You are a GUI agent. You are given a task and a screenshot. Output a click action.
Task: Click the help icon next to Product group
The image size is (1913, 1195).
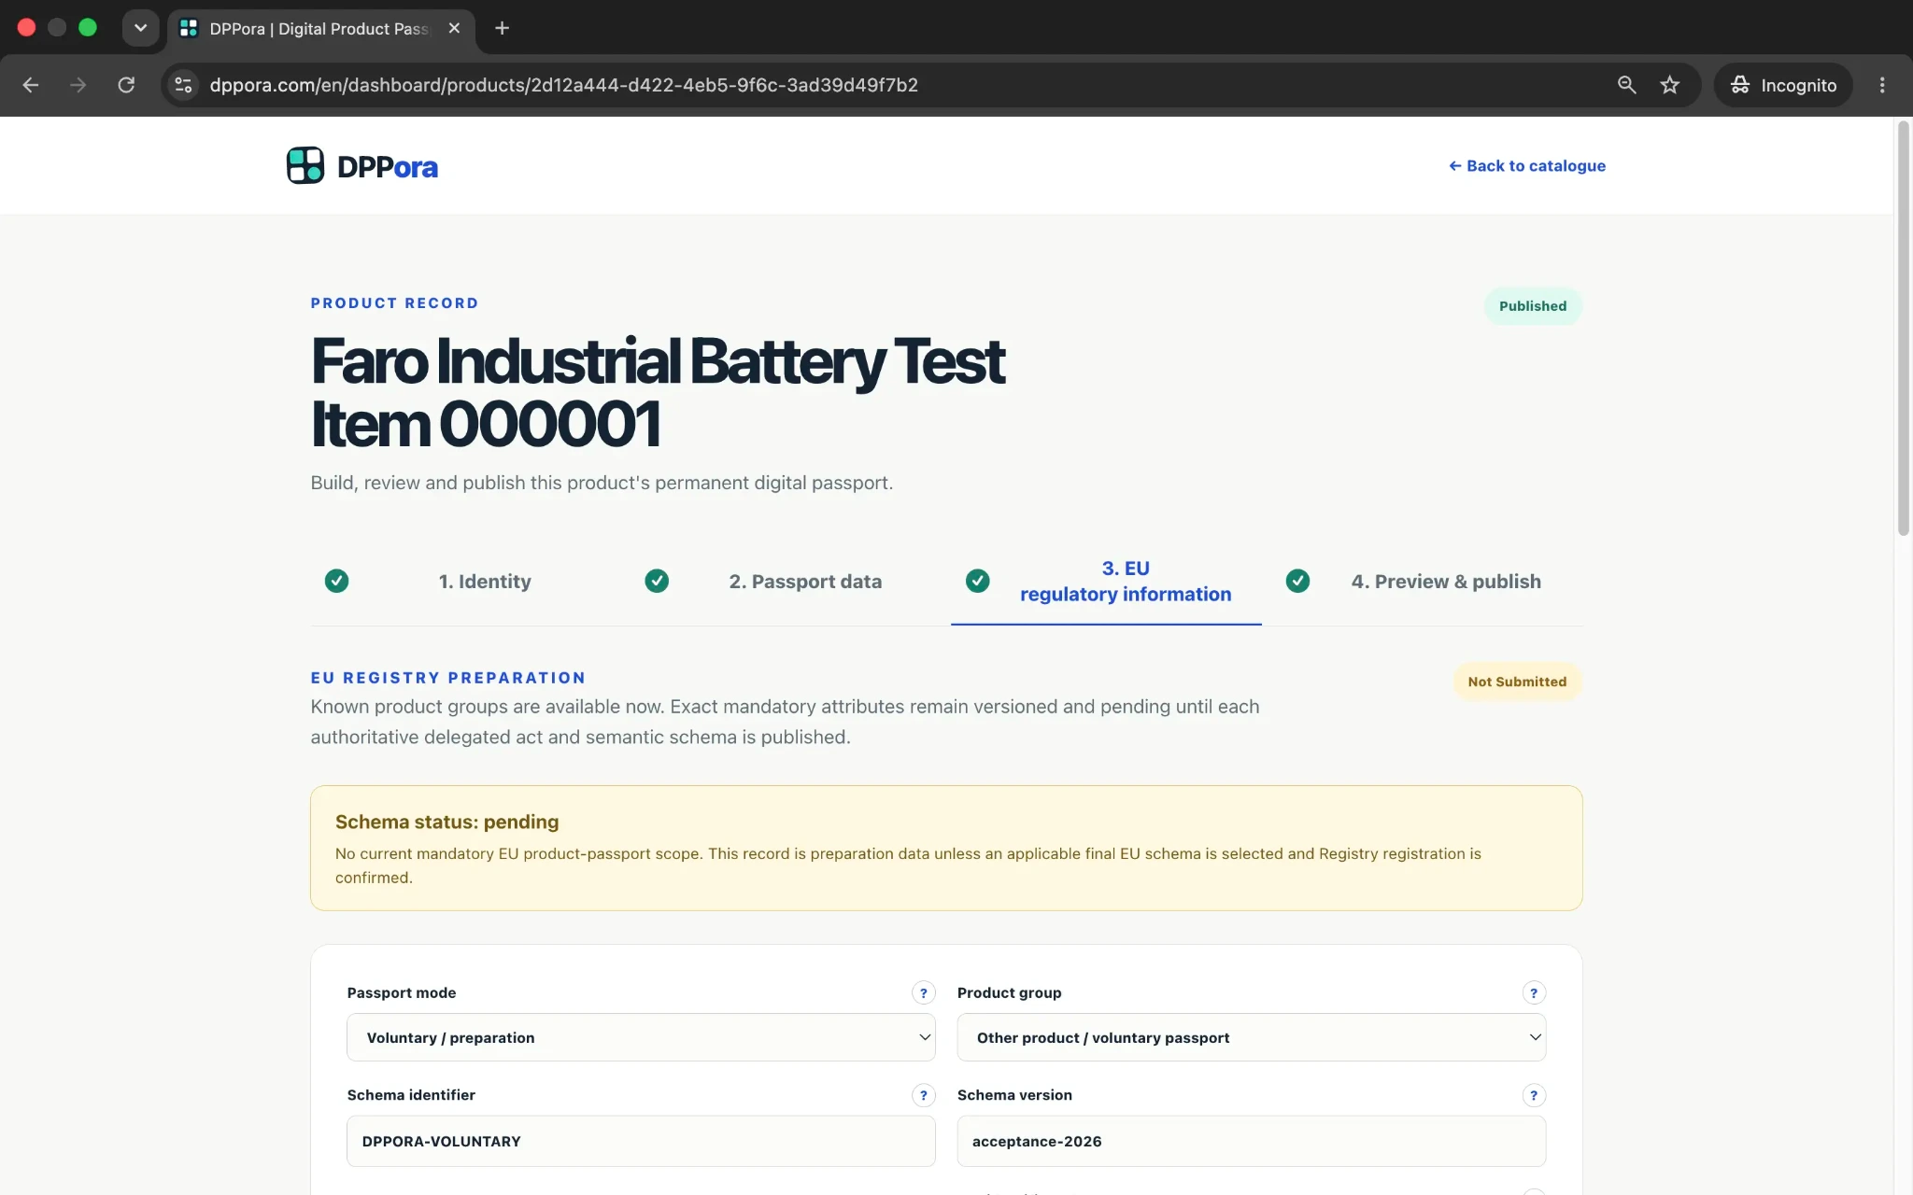point(1534,993)
